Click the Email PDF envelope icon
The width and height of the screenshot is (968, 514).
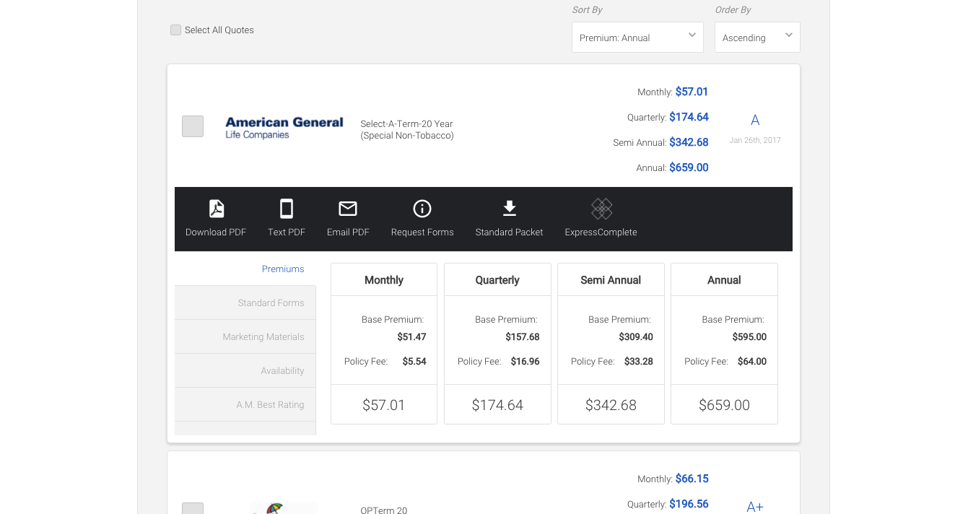coord(348,209)
